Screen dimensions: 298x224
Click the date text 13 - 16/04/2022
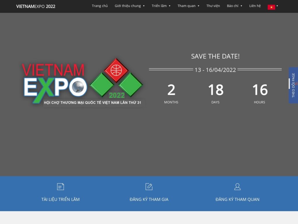[215, 70]
